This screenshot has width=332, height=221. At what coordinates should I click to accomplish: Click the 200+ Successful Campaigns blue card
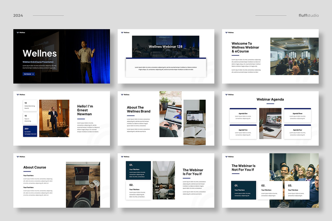[x=30, y=131]
